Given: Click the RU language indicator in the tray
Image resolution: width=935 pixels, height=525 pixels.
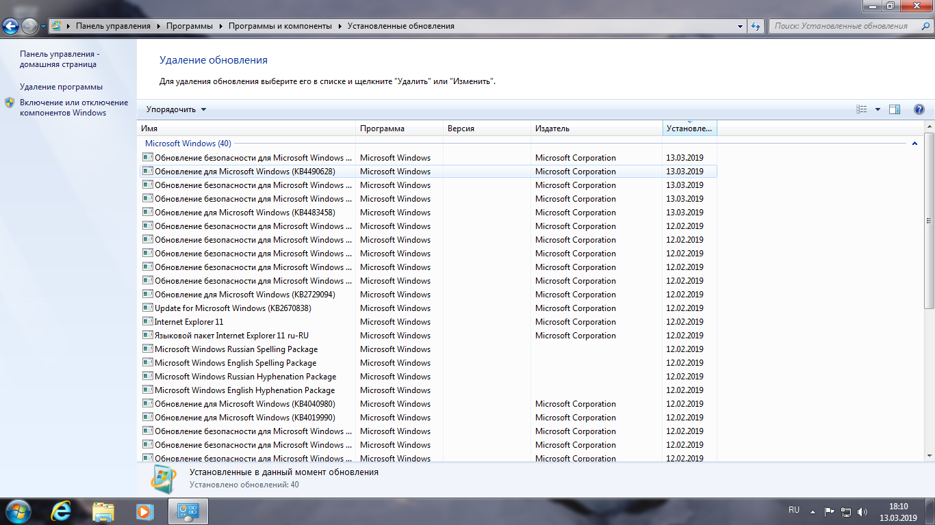Looking at the screenshot, I should 794,510.
